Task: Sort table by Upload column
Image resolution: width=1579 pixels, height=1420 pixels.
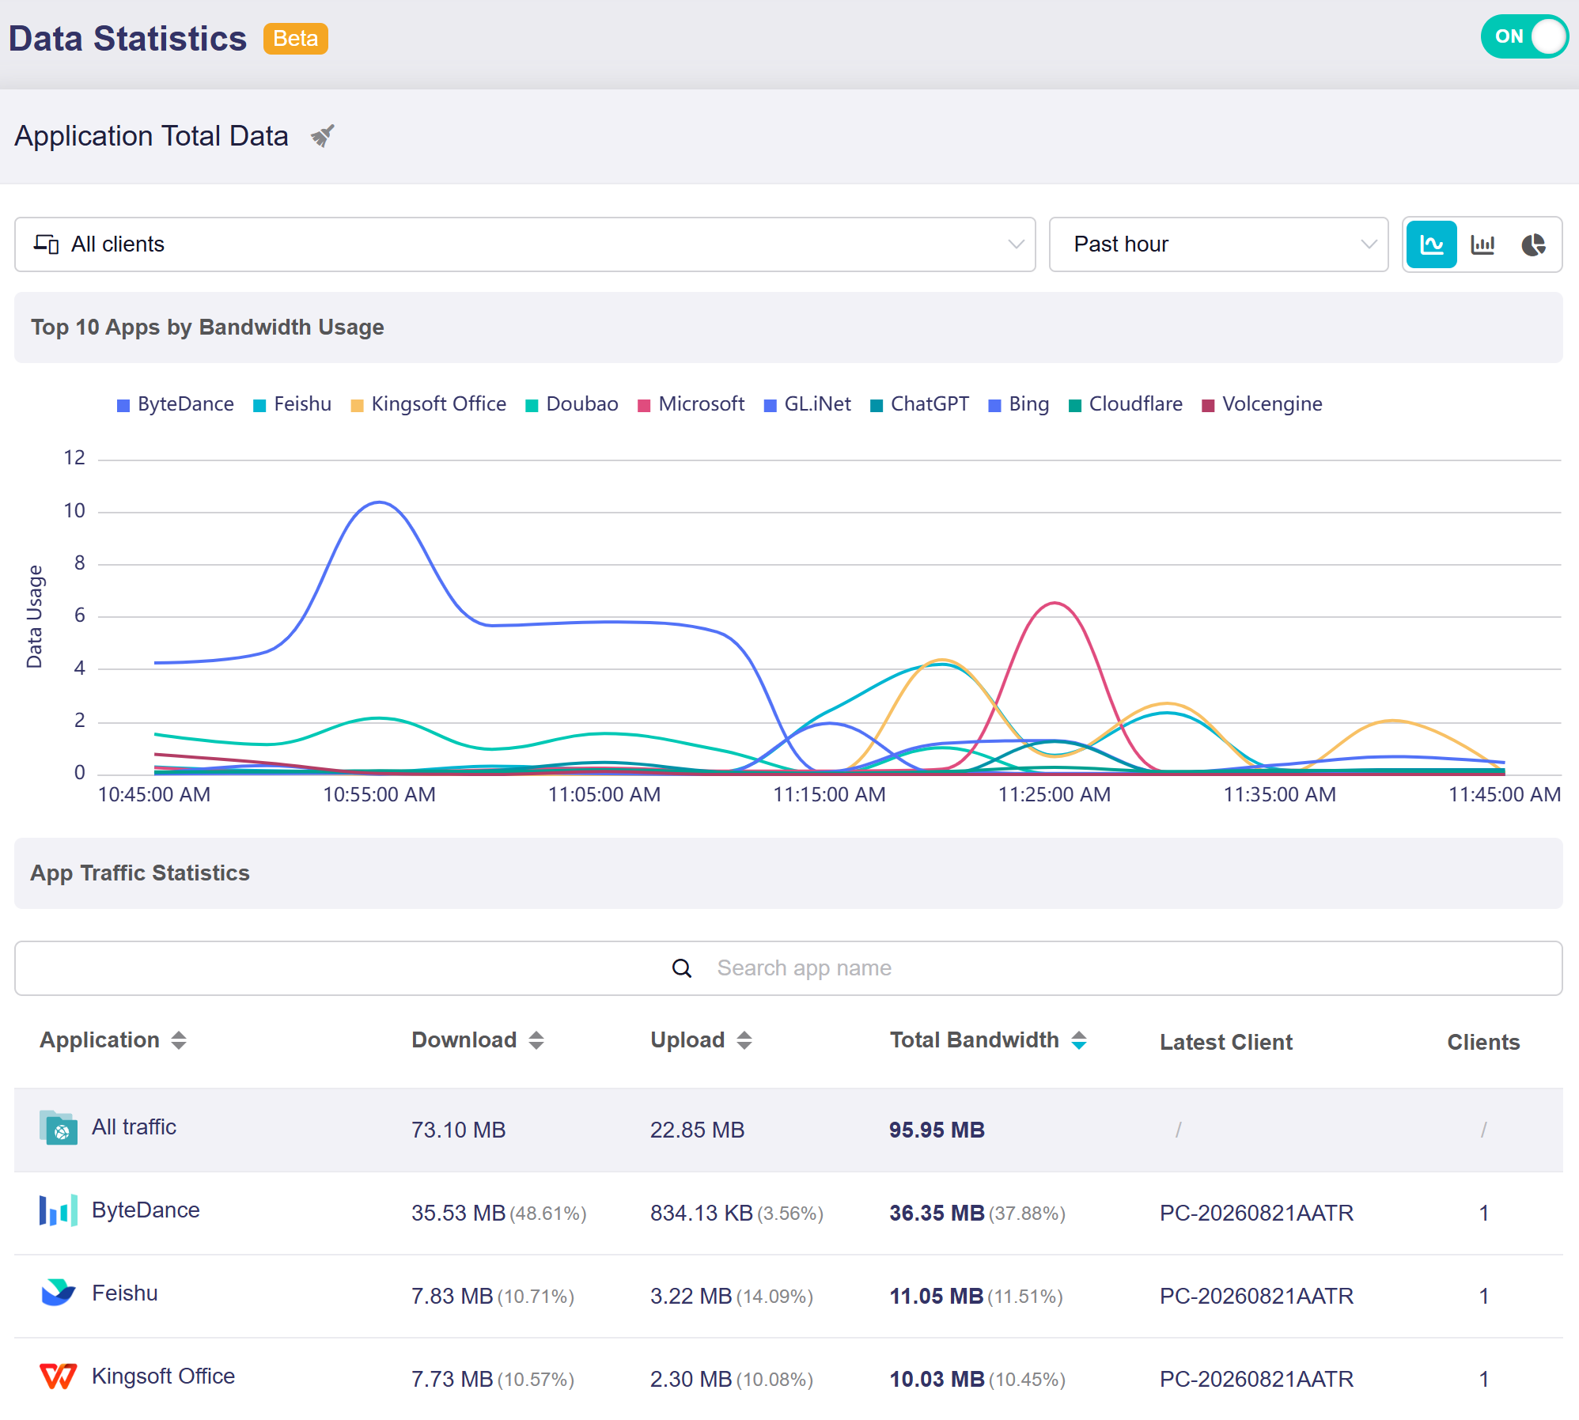Action: coord(744,1040)
